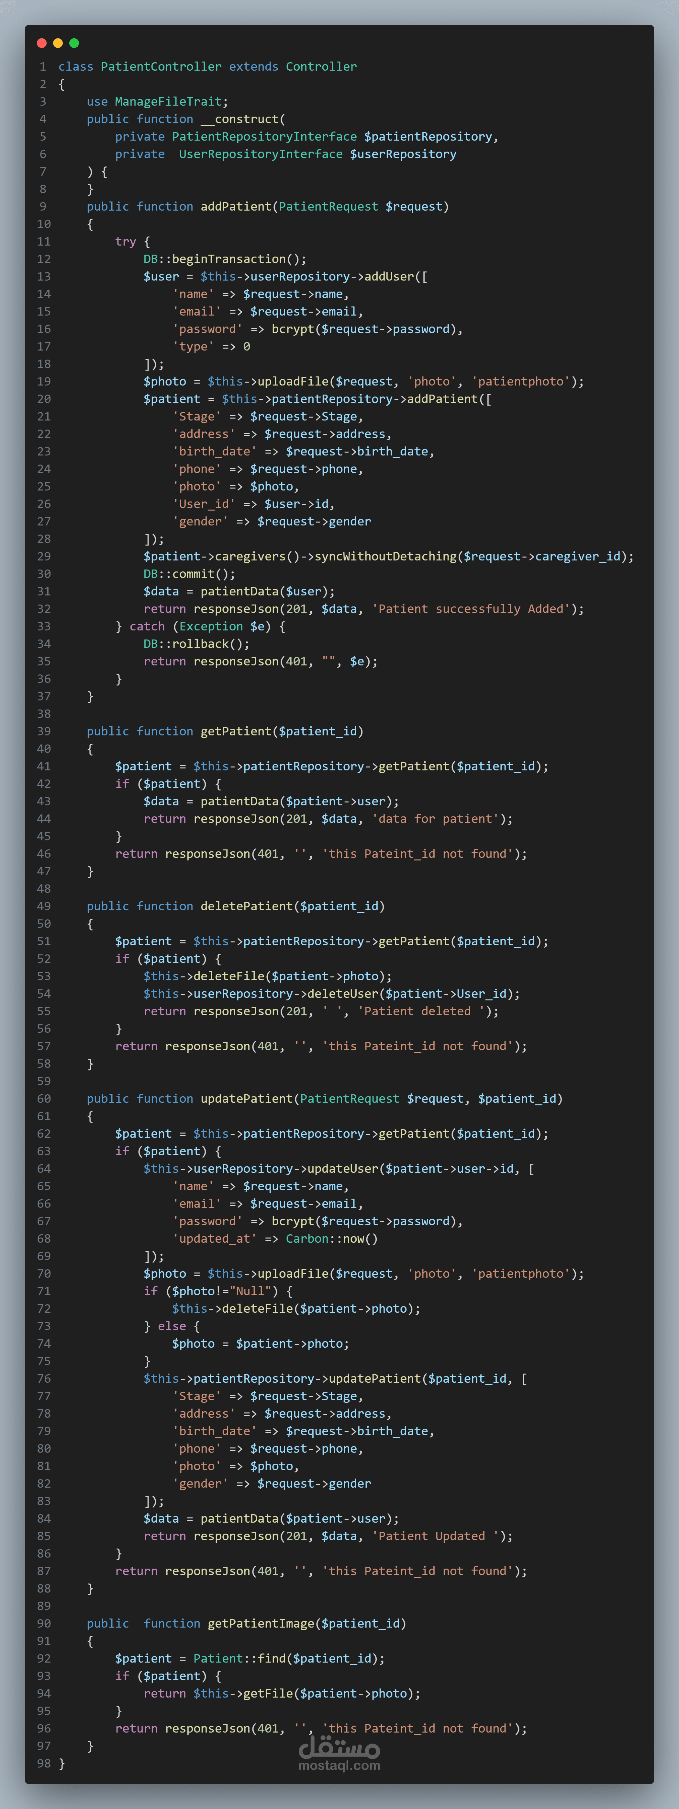Click the 'else' keyword
The image size is (679, 1809).
(x=172, y=1326)
